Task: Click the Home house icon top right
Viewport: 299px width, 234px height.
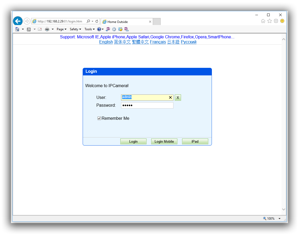Action: coord(263,21)
